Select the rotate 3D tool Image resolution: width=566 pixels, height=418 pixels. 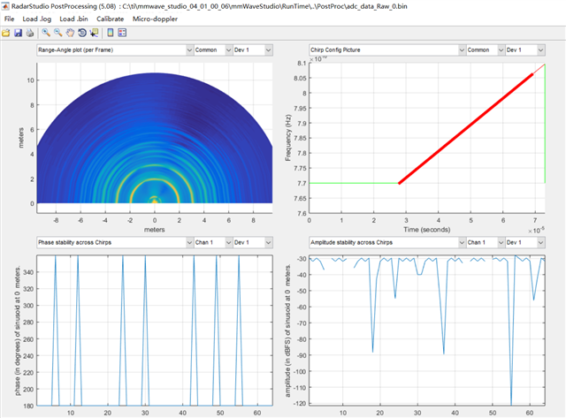coord(82,33)
